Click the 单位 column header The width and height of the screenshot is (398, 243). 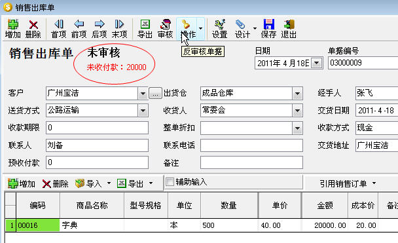point(184,205)
